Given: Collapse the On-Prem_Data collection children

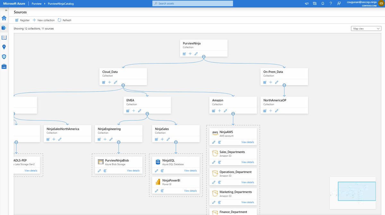Looking at the screenshot, I should (x=284, y=85).
